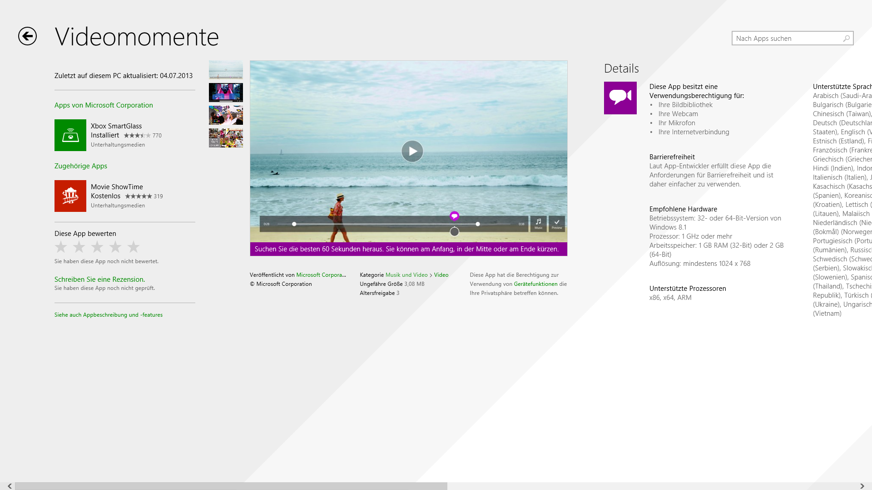Click the Xbox SmartGlass star rating 770
Image resolution: width=872 pixels, height=490 pixels.
[143, 136]
